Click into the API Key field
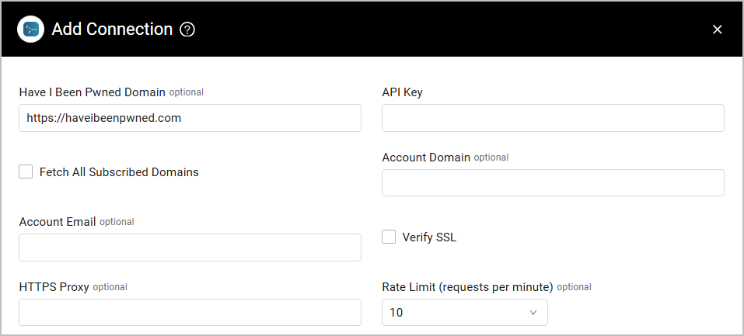The height and width of the screenshot is (336, 744). [553, 118]
